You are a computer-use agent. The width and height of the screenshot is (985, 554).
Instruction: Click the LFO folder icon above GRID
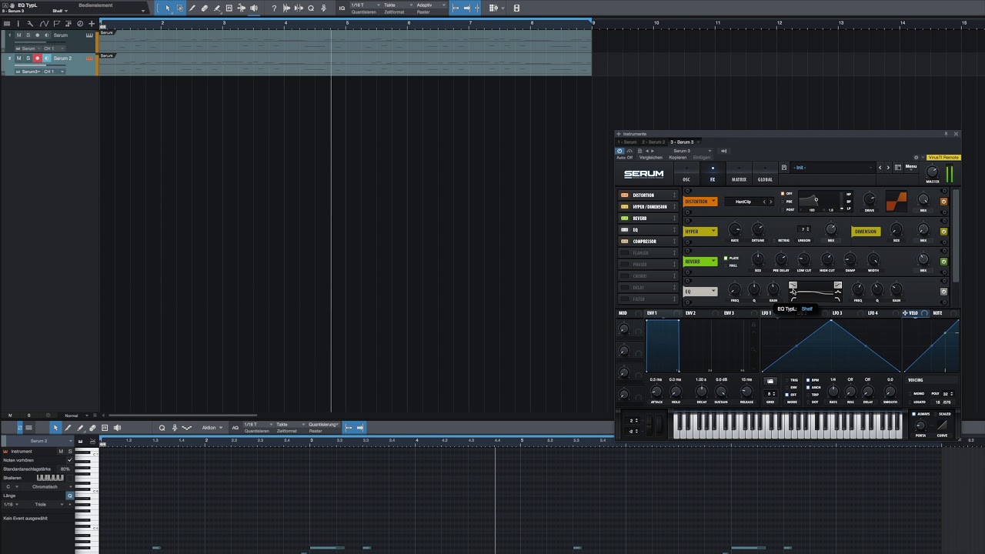[x=770, y=381]
